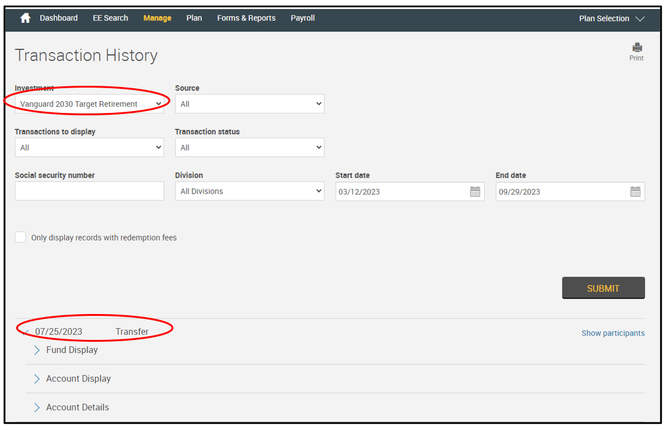Open the Source dropdown
This screenshot has width=668, height=430.
coord(249,104)
